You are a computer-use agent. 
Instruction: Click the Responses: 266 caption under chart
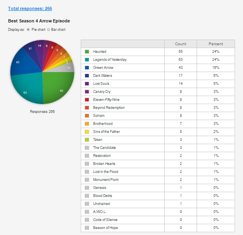42,112
